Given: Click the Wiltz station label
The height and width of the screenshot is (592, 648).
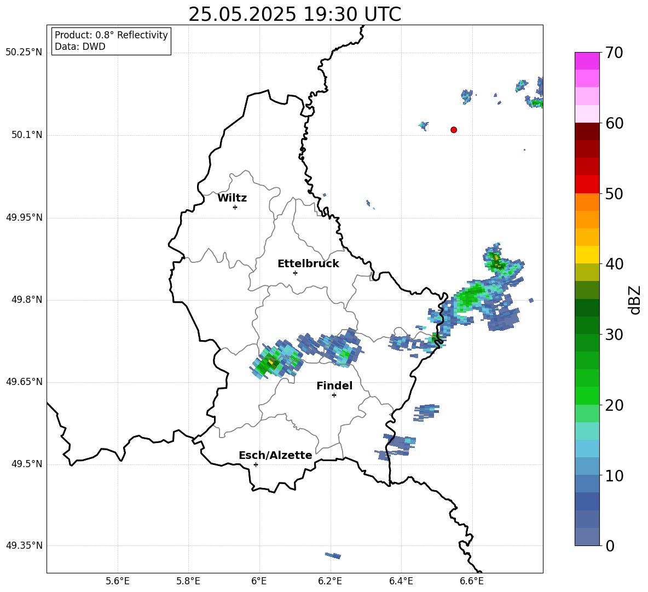Looking at the screenshot, I should 232,198.
